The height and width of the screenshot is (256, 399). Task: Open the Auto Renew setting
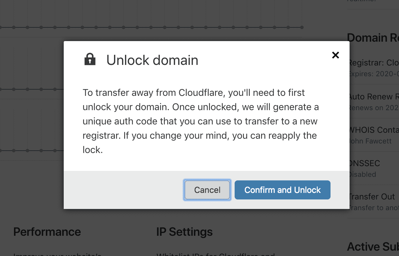coord(373,102)
